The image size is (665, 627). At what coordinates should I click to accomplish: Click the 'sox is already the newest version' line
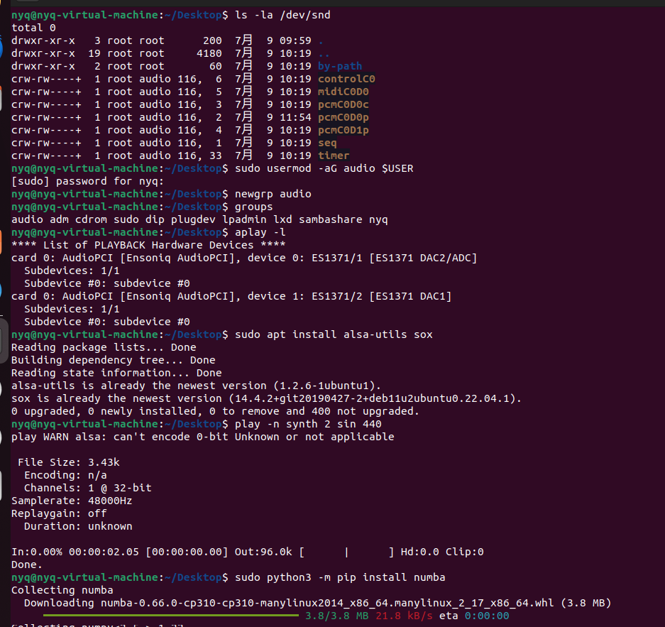click(266, 398)
